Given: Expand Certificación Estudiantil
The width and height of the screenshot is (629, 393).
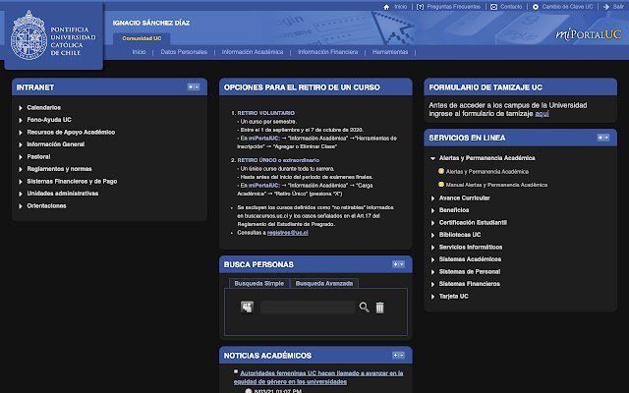Looking at the screenshot, I should click(432, 223).
